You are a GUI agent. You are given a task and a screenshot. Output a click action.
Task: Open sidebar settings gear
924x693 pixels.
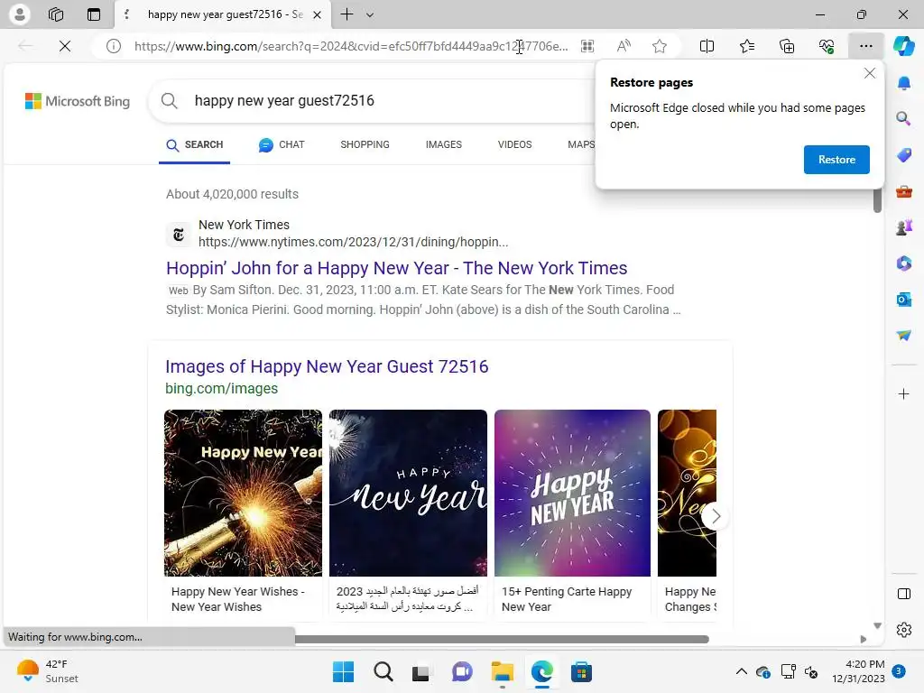903,630
